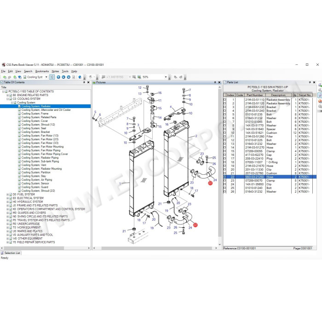
Task: Click the highlighted icon in right side strip
Action: pyautogui.click(x=320, y=95)
